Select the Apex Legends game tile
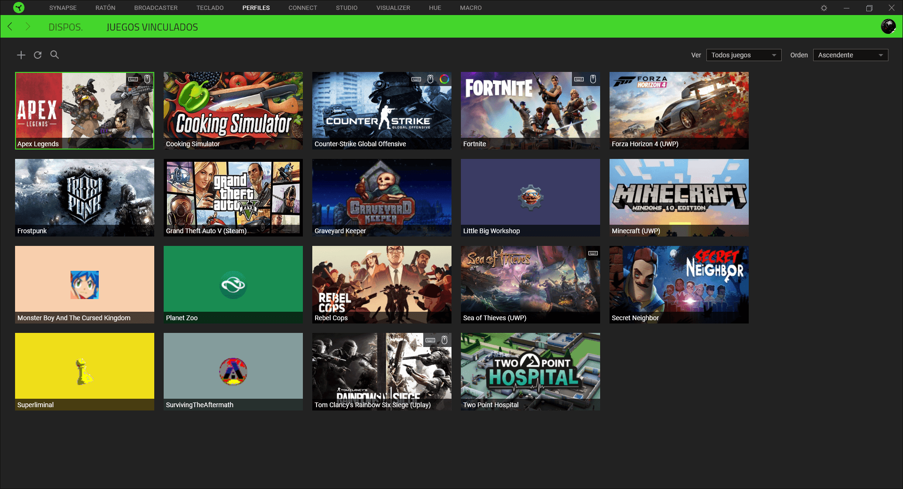The width and height of the screenshot is (903, 489). pyautogui.click(x=85, y=110)
